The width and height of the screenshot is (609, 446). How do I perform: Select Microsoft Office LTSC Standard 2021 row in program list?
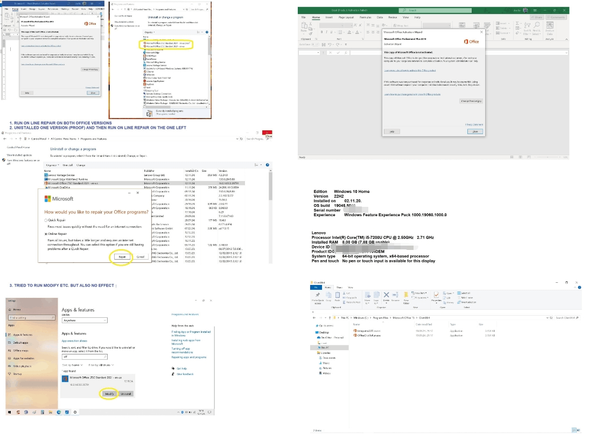(x=144, y=183)
